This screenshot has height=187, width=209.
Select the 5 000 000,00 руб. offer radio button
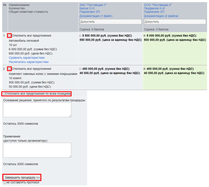(145, 36)
